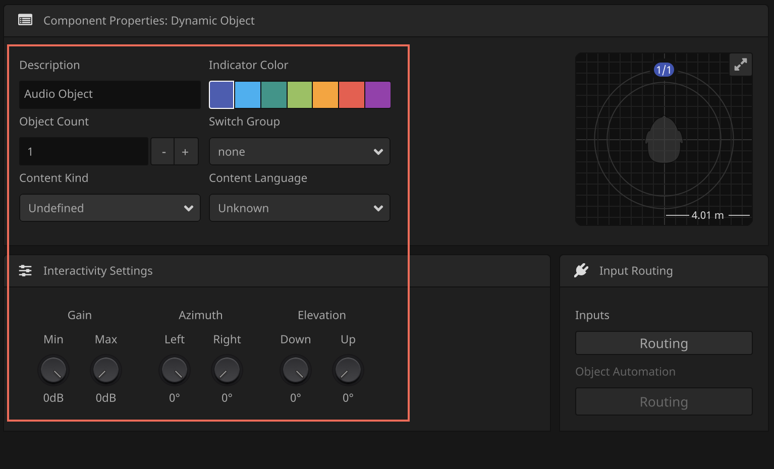Select the teal indicator color
Viewport: 774px width, 469px height.
(x=274, y=95)
